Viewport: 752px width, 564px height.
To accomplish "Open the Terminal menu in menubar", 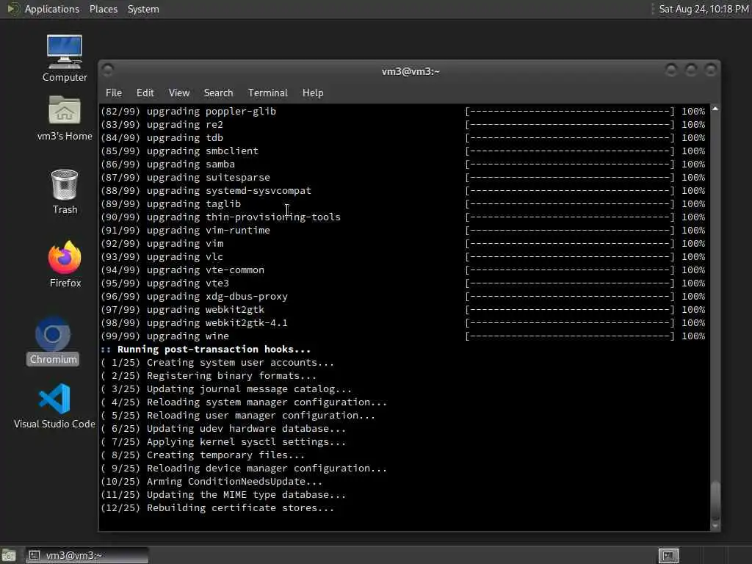I will [267, 93].
